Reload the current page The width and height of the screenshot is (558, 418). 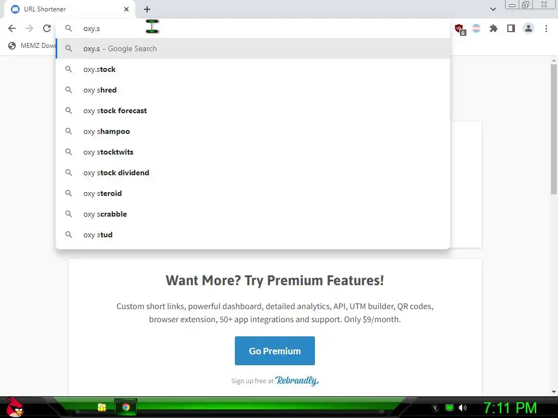[47, 28]
